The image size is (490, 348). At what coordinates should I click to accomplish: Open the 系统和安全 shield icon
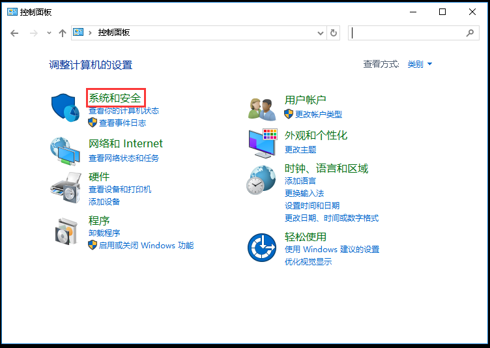click(65, 108)
